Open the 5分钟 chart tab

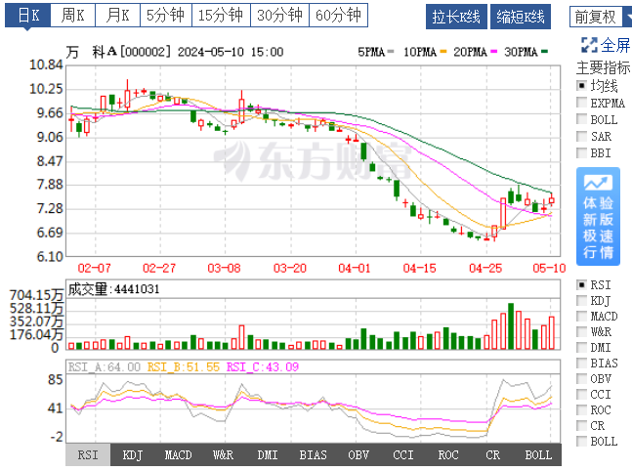click(166, 16)
